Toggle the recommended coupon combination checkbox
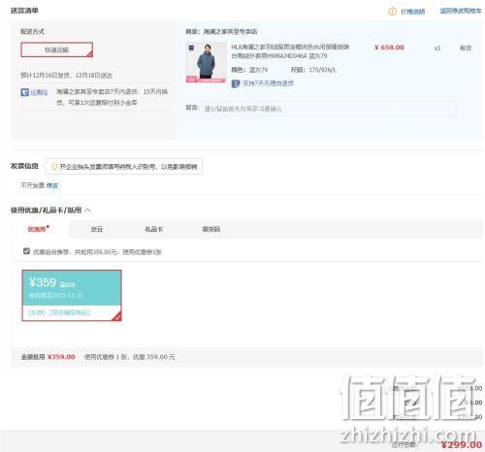The height and width of the screenshot is (452, 485). click(26, 251)
